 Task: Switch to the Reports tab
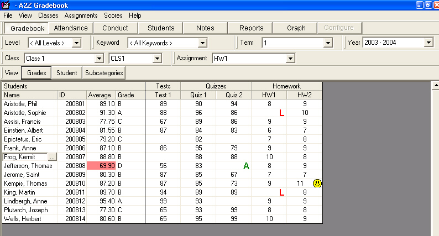click(251, 28)
